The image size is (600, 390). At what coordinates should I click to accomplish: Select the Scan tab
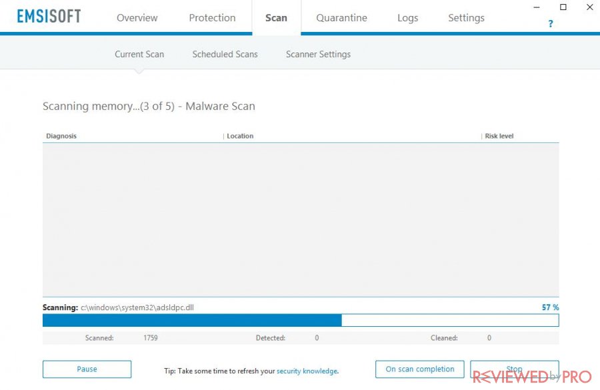pyautogui.click(x=276, y=18)
